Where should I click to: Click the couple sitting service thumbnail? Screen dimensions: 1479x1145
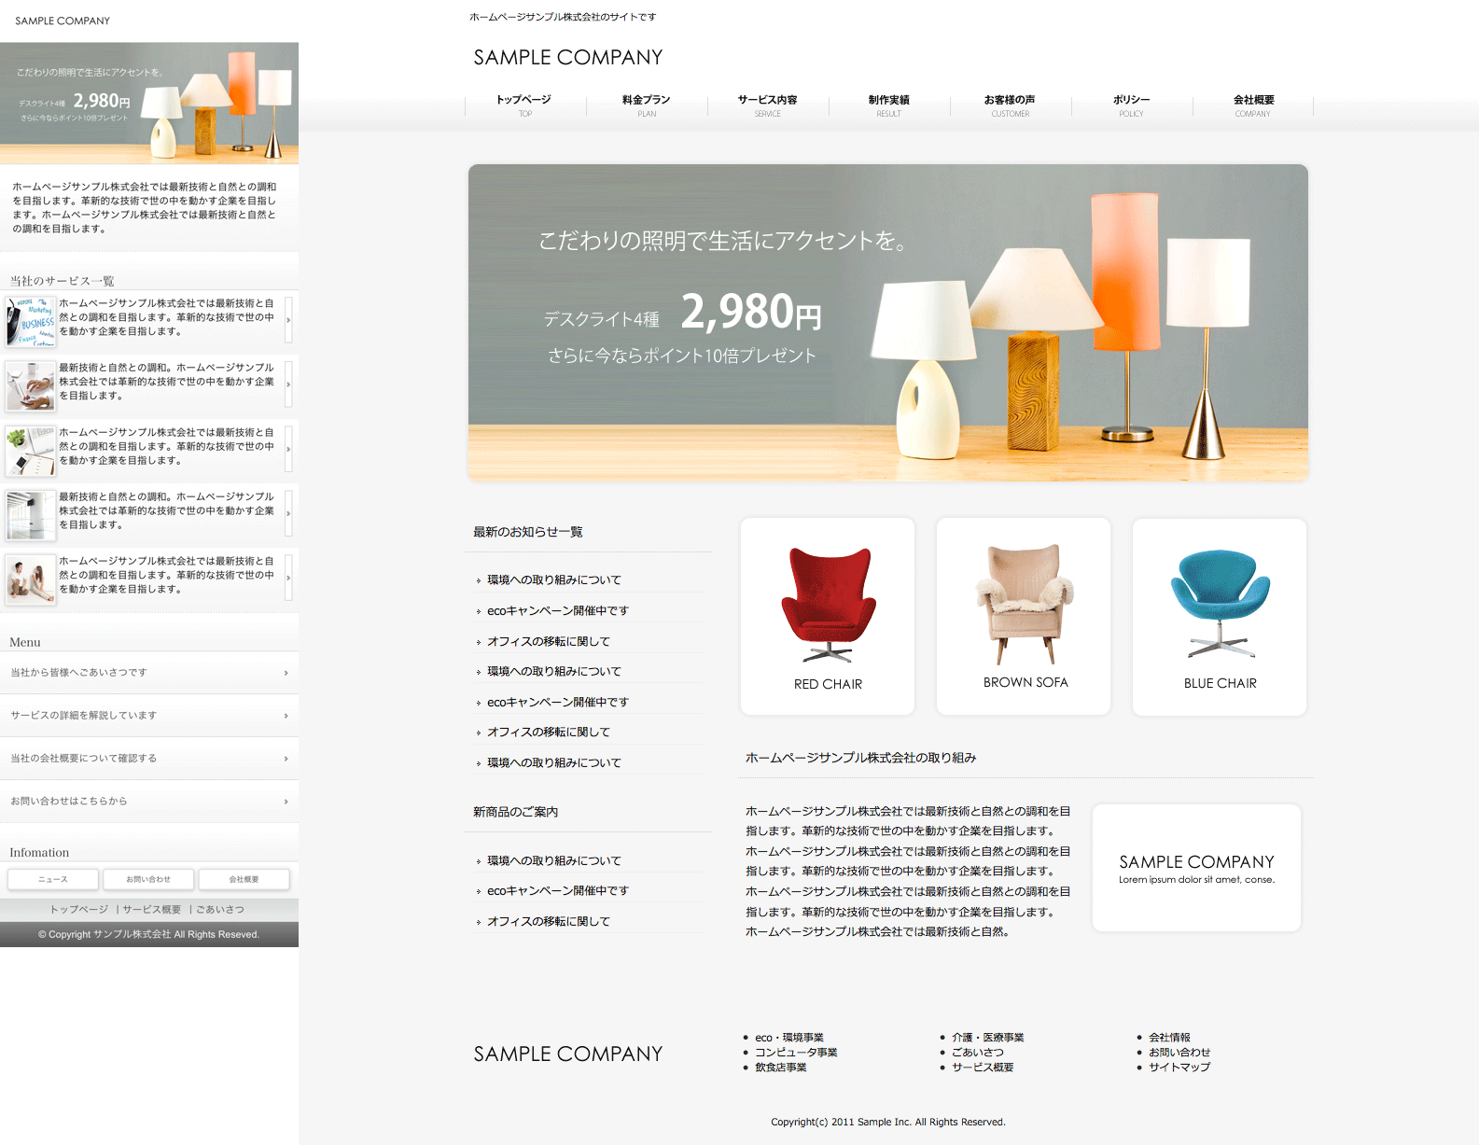pyautogui.click(x=30, y=579)
